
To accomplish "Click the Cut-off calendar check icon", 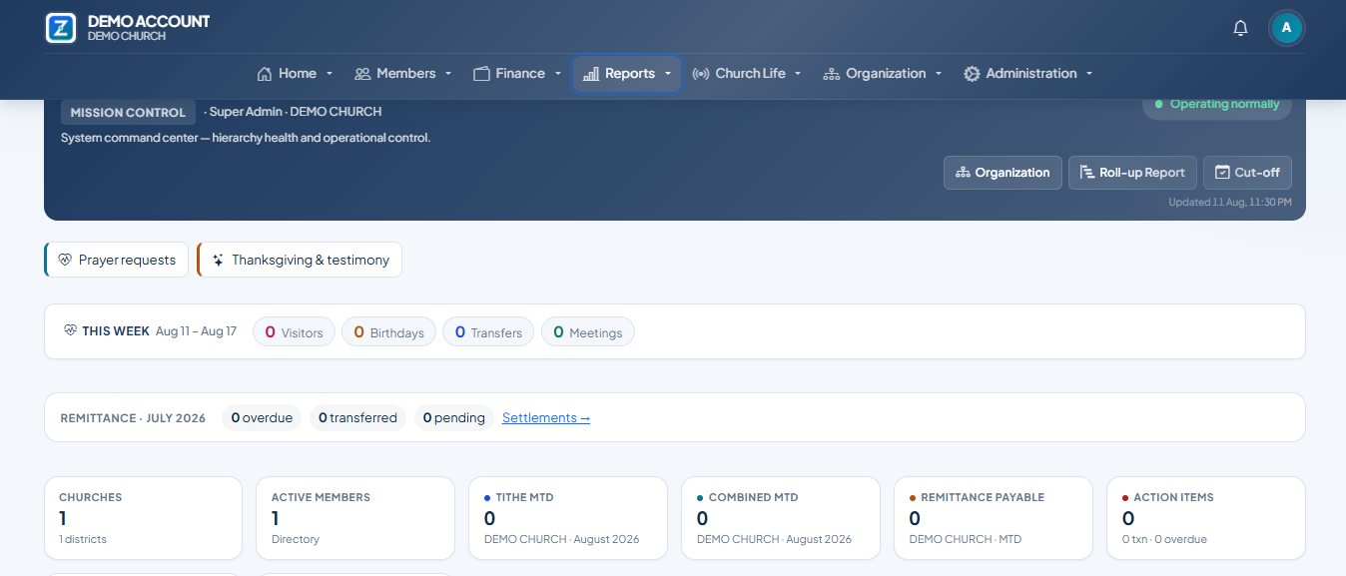I will point(1222,173).
